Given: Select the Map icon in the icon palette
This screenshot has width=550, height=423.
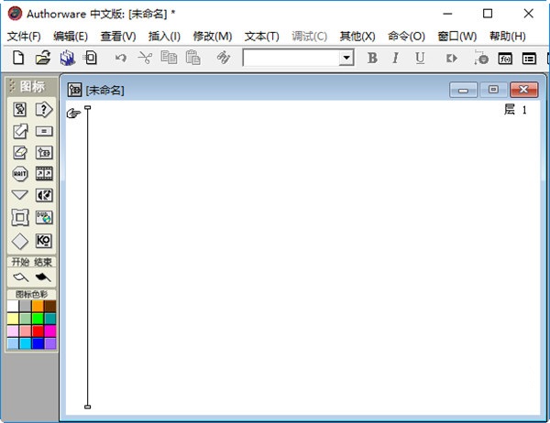Looking at the screenshot, I should click(44, 153).
